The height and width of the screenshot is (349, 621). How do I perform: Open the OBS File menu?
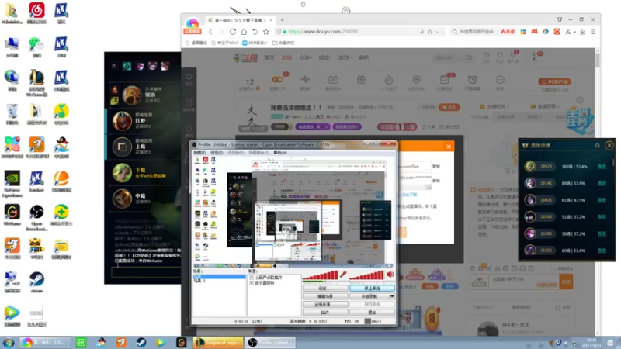point(199,153)
